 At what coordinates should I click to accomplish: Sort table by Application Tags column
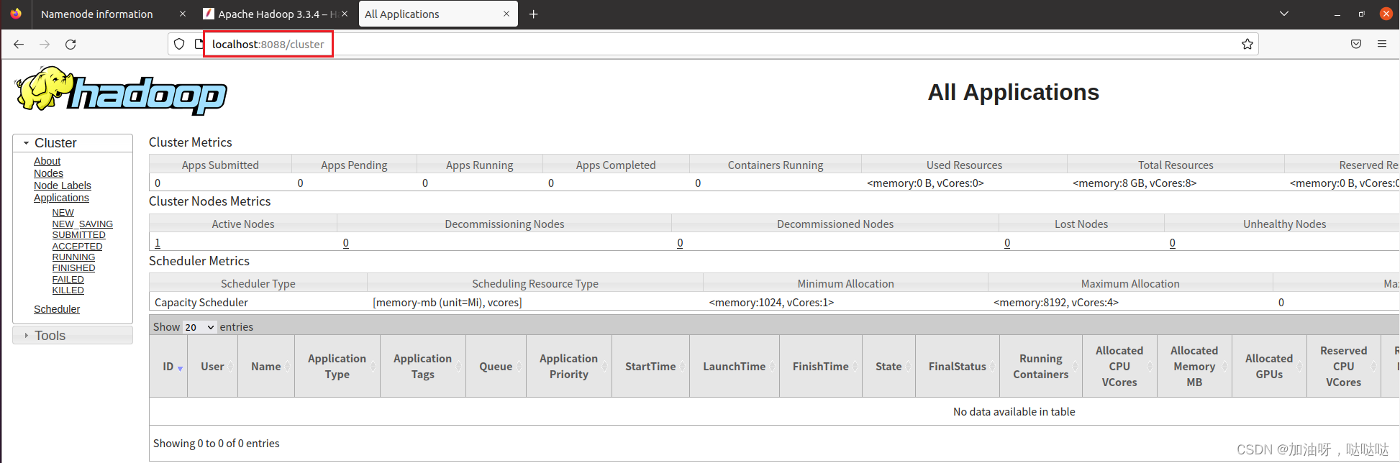click(423, 367)
